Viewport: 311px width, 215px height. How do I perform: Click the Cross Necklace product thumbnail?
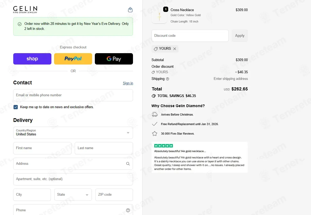[159, 16]
